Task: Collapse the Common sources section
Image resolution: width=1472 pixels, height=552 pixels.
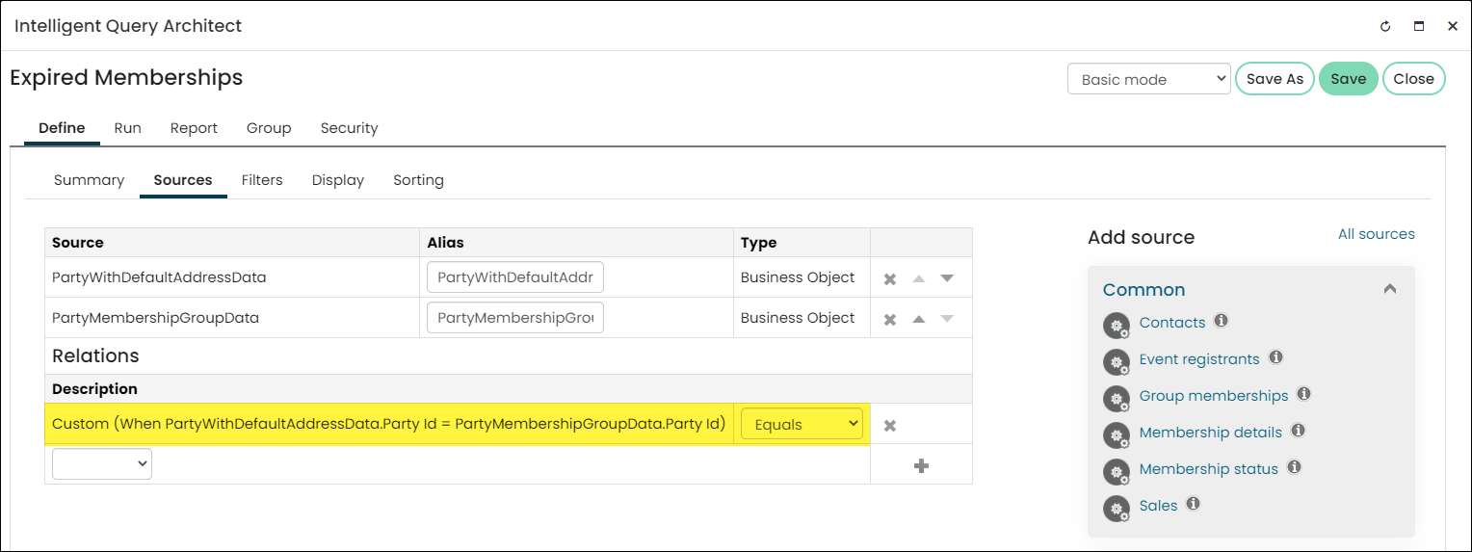Action: coord(1389,289)
